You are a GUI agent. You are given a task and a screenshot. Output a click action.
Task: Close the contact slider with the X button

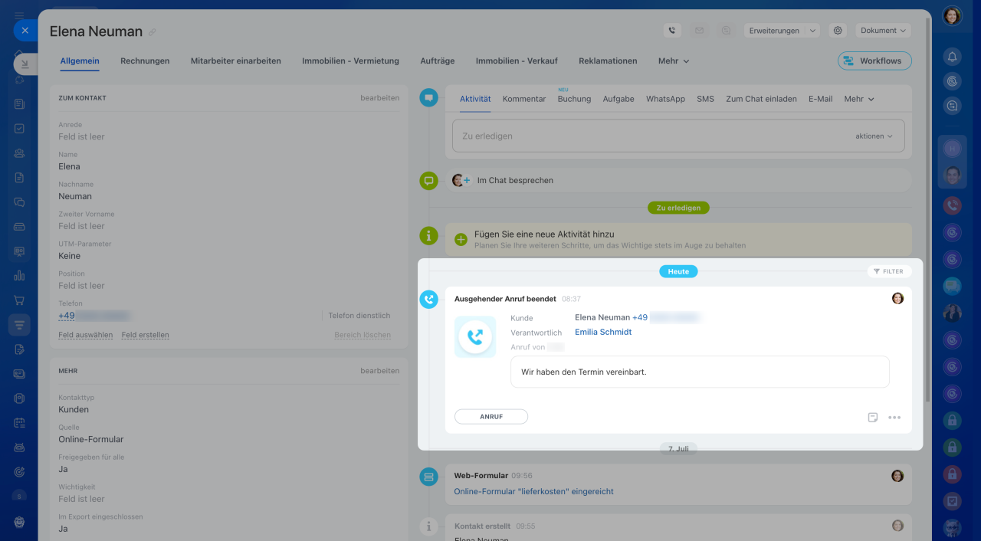25,31
